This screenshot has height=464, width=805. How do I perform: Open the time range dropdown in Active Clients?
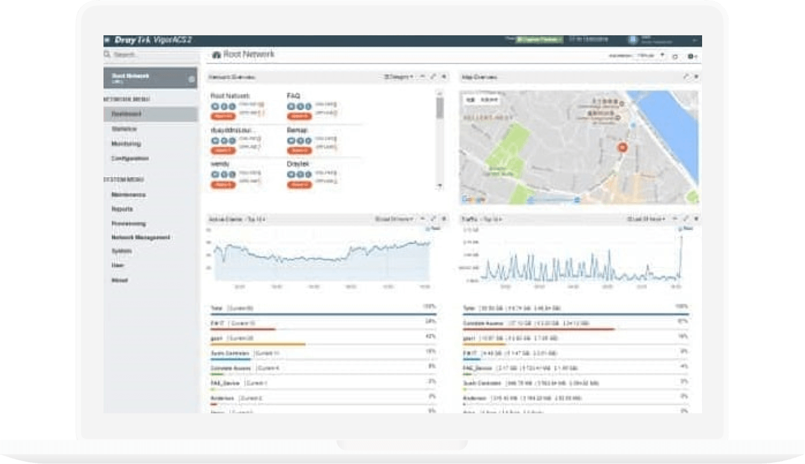(x=394, y=219)
